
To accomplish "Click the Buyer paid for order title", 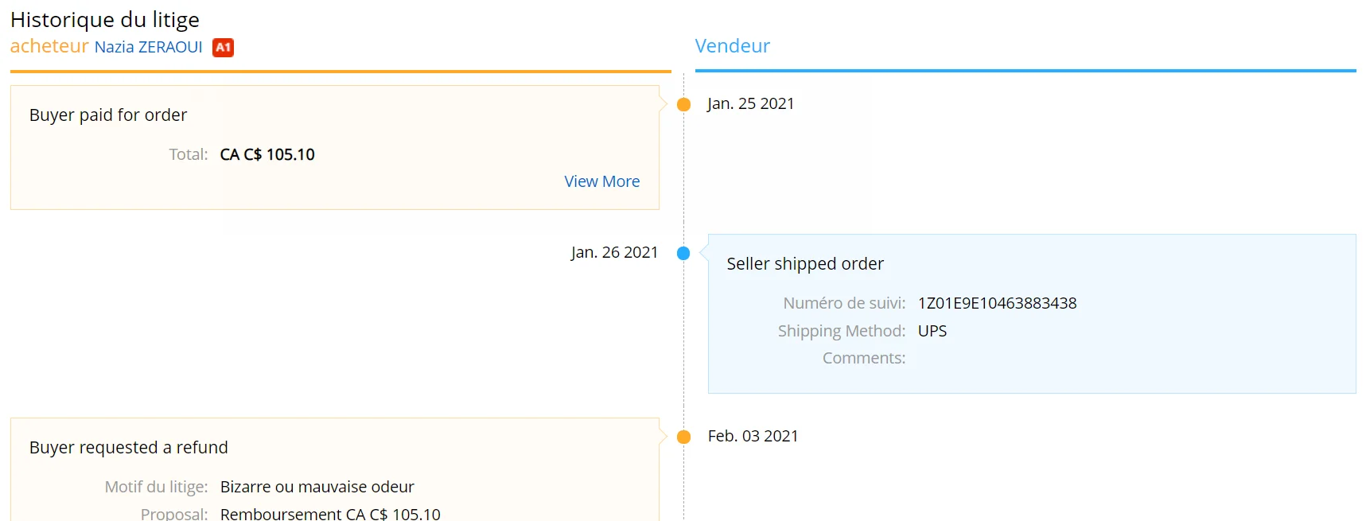I will click(108, 115).
